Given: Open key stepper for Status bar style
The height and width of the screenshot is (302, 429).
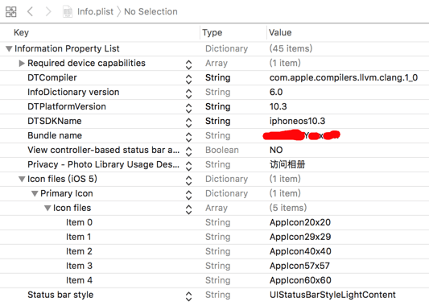Looking at the screenshot, I should click(x=188, y=296).
